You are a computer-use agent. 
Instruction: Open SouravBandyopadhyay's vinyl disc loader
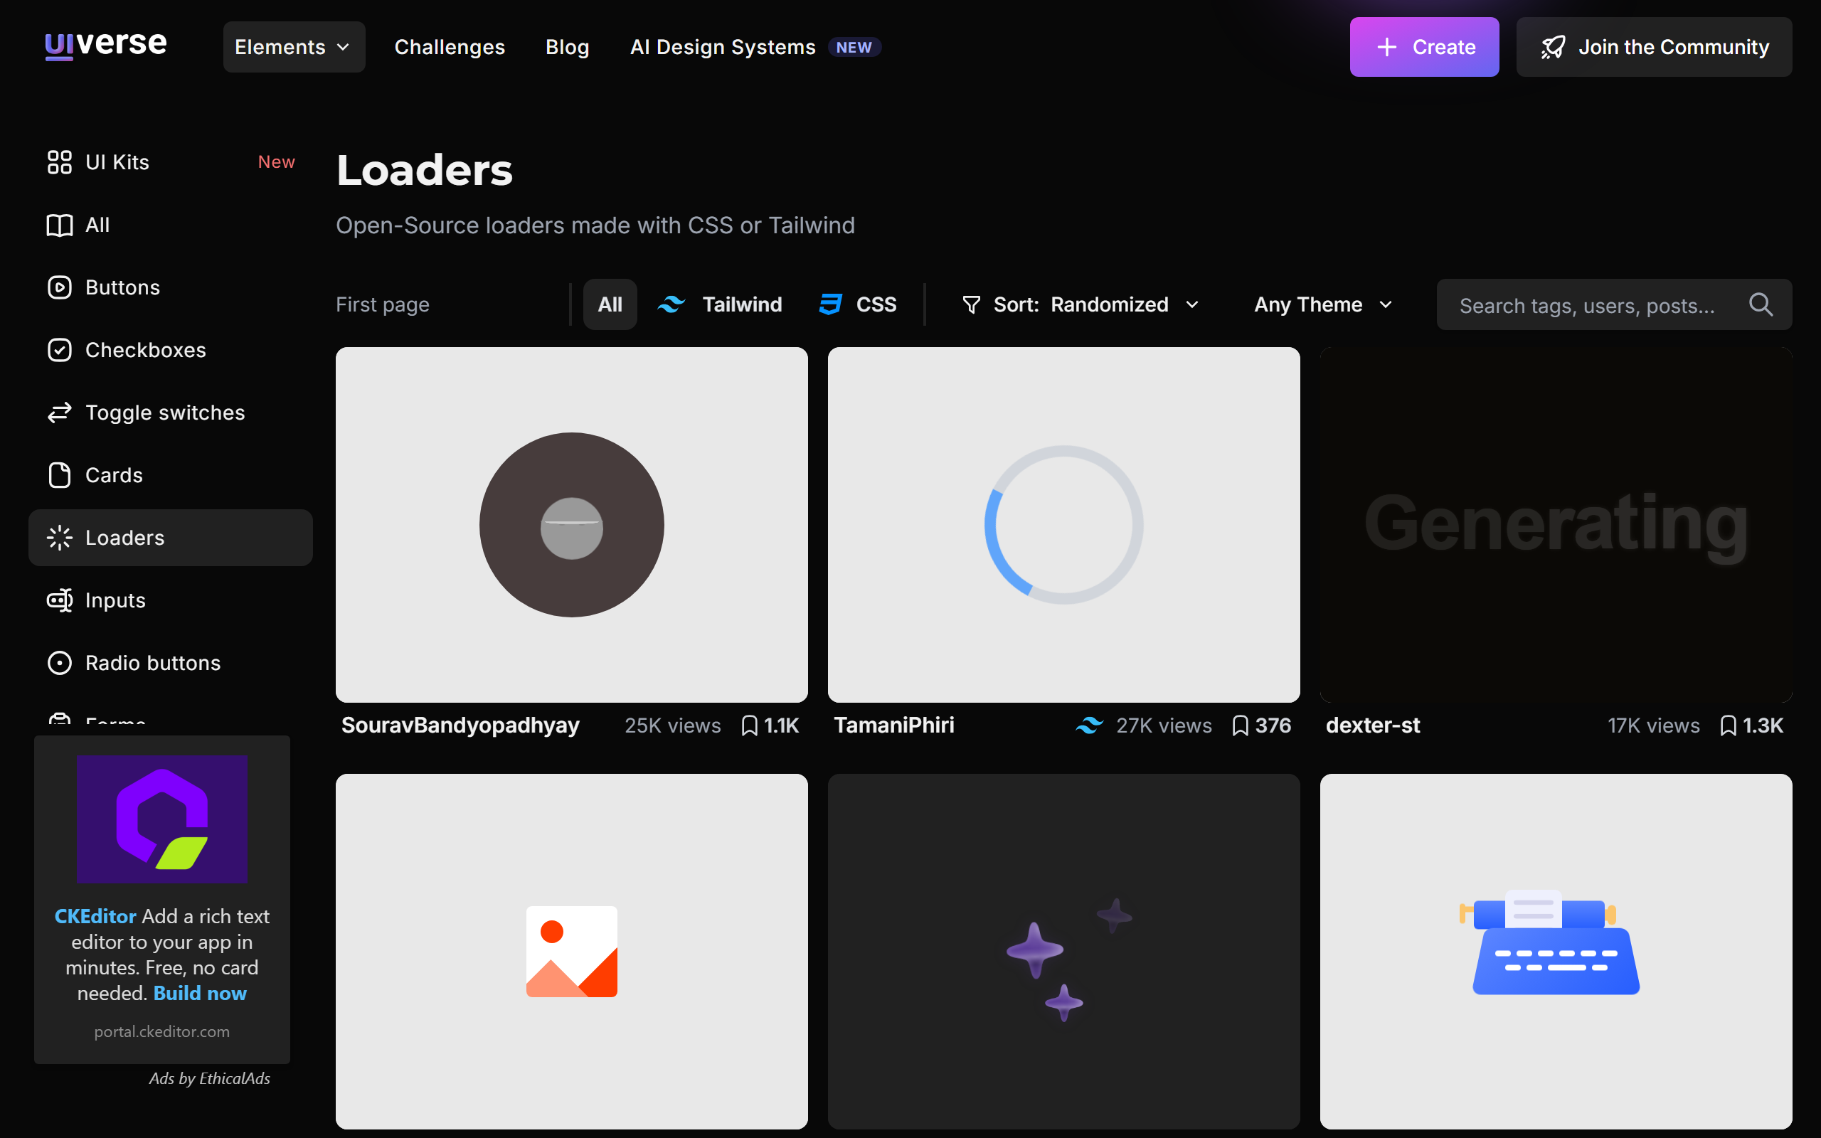[572, 525]
